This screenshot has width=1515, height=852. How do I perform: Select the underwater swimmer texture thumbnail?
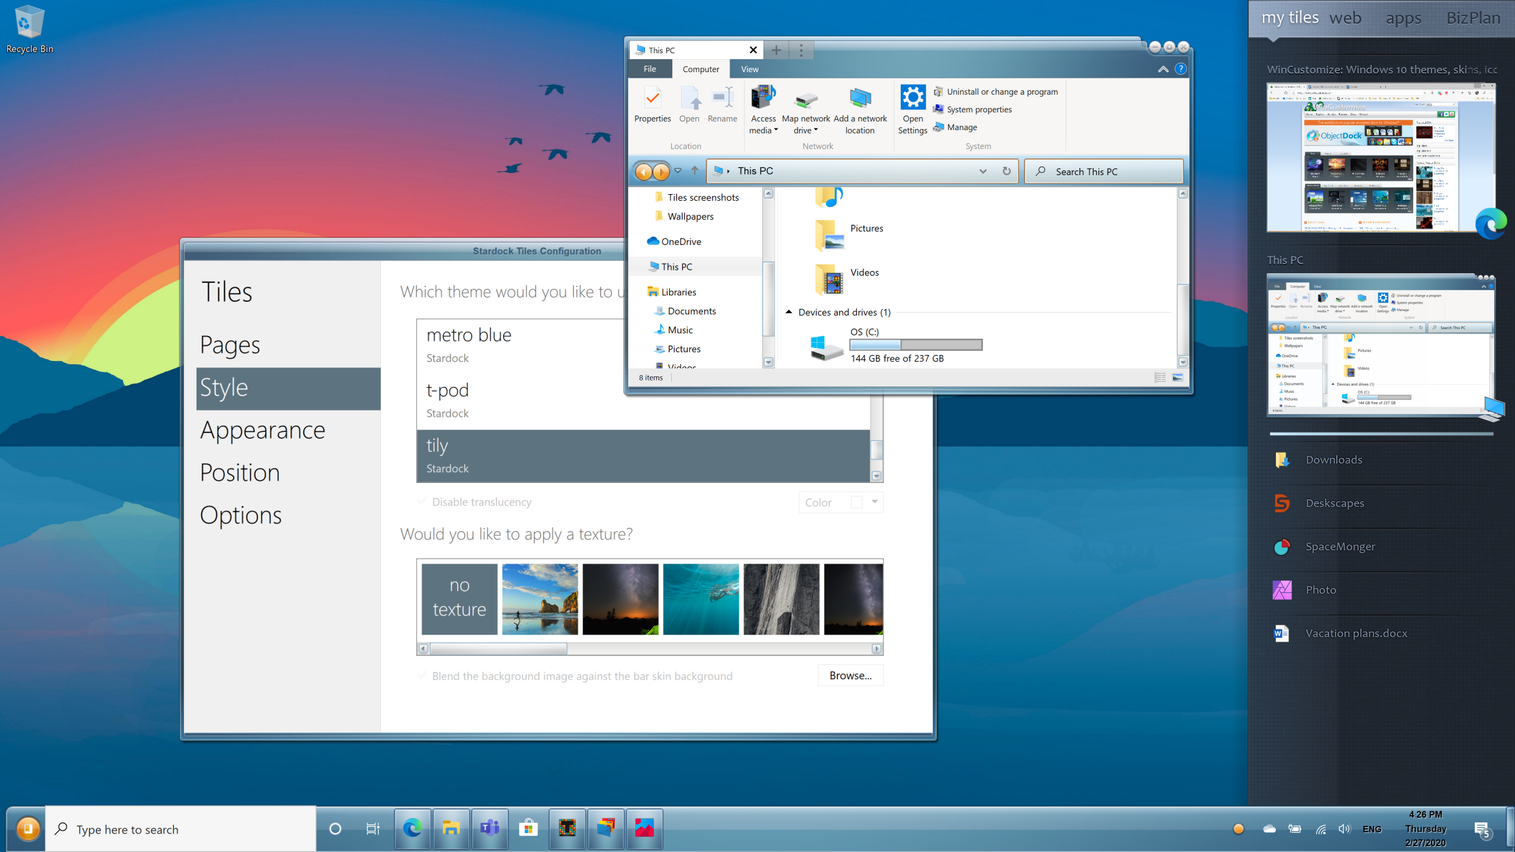(701, 599)
